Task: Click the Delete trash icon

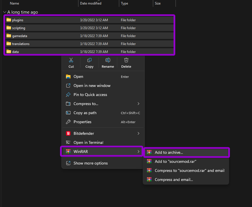Action: click(x=126, y=60)
